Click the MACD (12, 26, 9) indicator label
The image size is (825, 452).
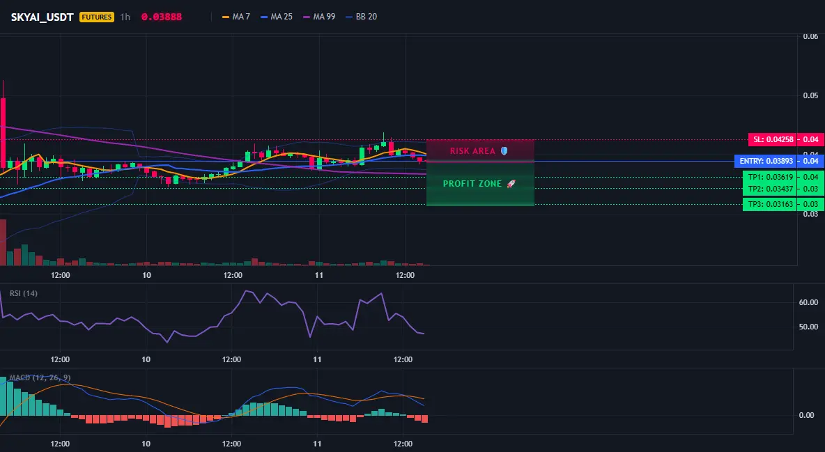(40, 377)
